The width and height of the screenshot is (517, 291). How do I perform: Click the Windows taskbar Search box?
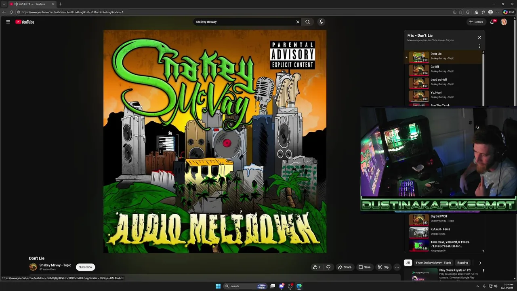coord(246,286)
